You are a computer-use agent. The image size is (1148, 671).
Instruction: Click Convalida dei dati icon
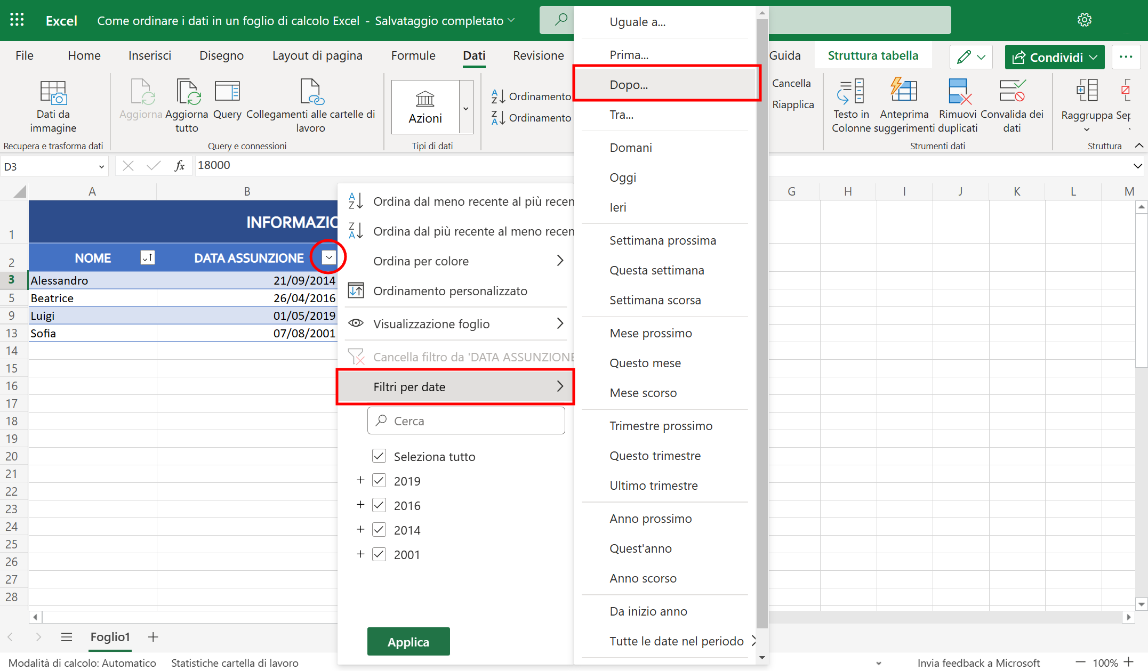[1011, 92]
